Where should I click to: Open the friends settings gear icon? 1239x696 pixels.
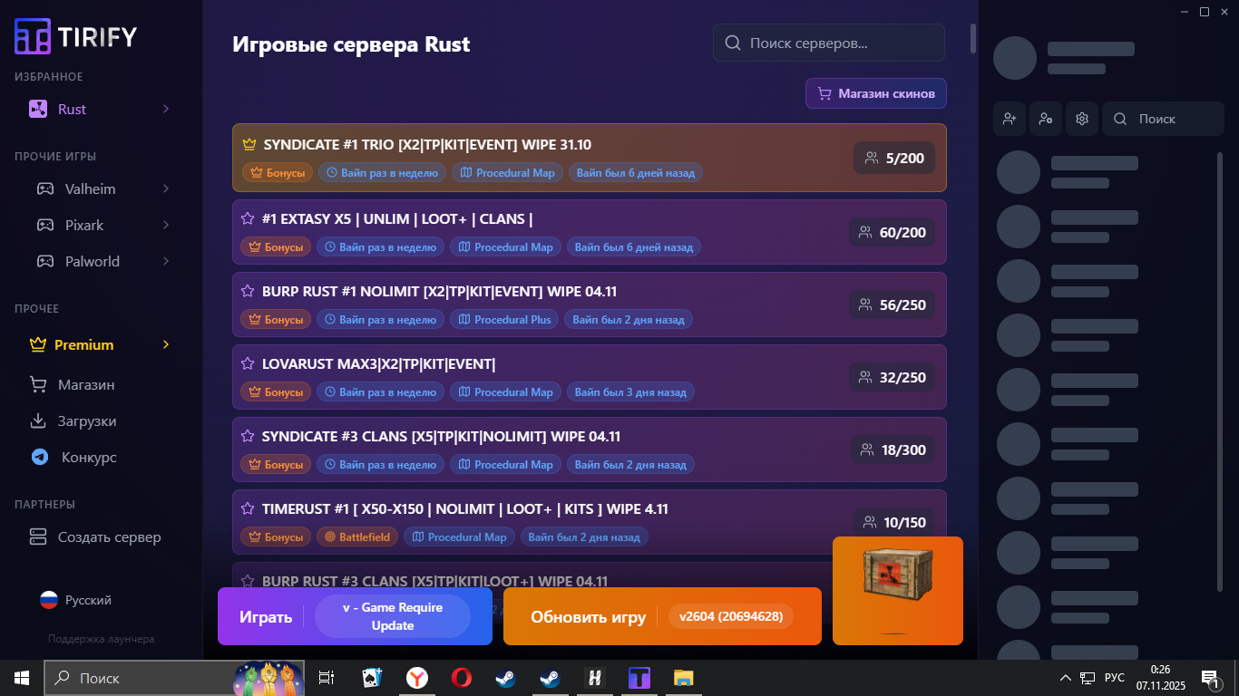click(1081, 119)
